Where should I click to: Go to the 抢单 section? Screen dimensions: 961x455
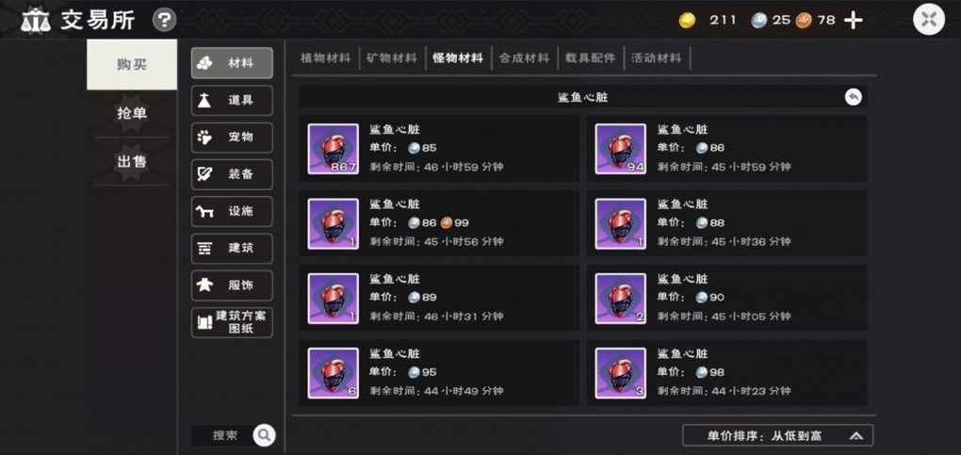pos(132,113)
